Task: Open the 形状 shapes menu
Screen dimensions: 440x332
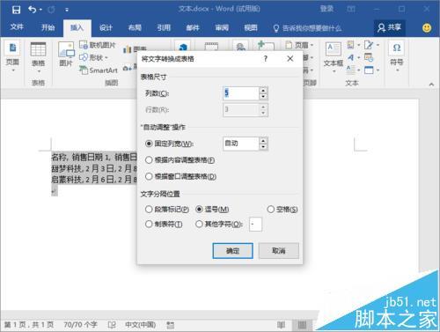Action: pos(94,57)
